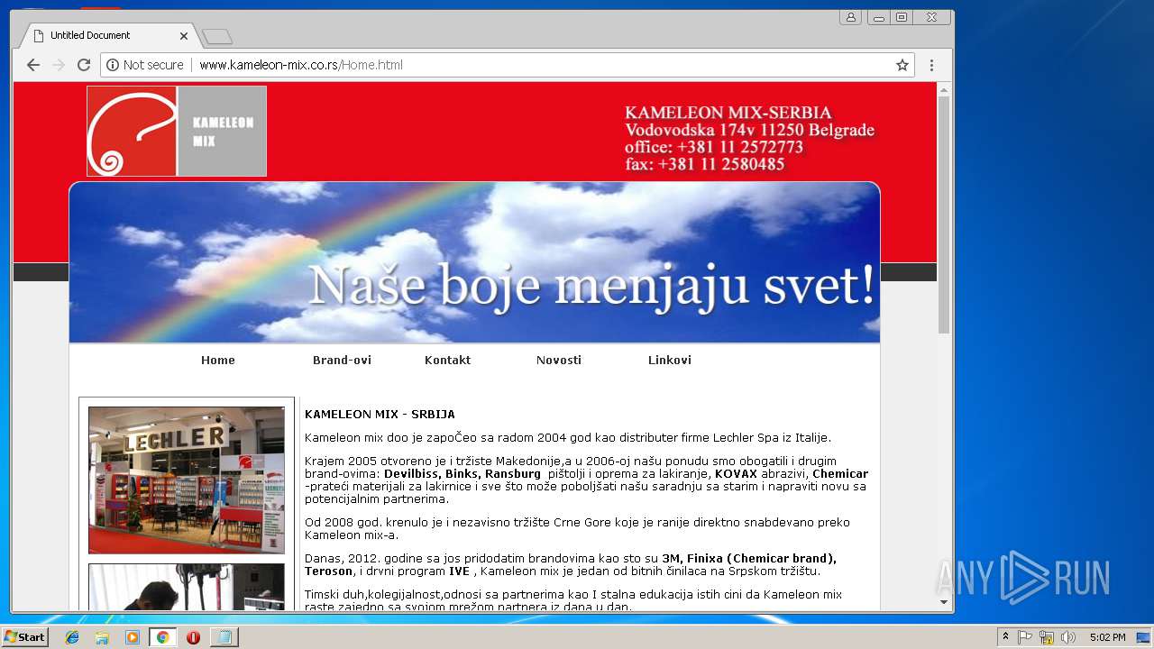
Task: Bookmark this page with the star icon
Action: coord(902,65)
